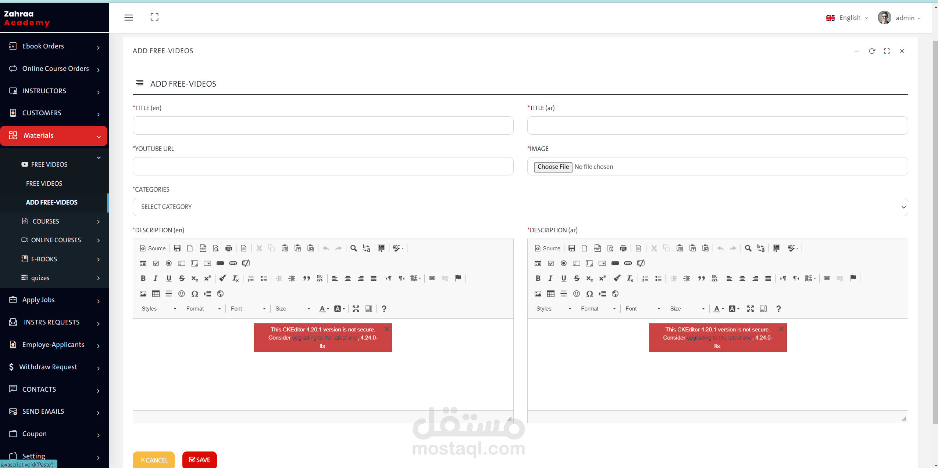The height and width of the screenshot is (468, 938).
Task: Click the Link icon in English editor
Action: 432,278
